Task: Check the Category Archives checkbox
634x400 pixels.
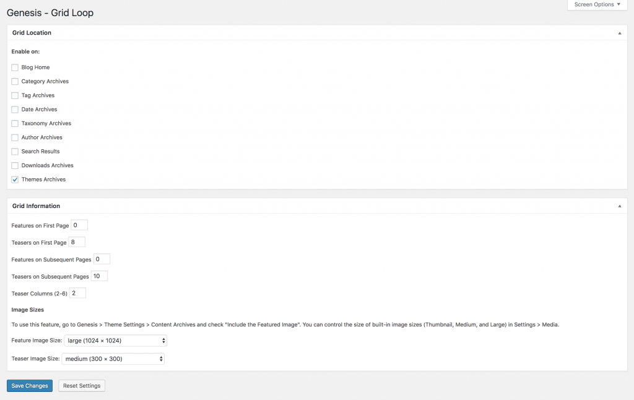Action: 15,82
